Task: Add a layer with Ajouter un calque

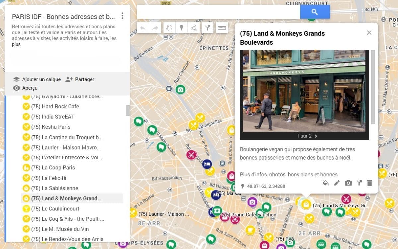Action: [37, 79]
